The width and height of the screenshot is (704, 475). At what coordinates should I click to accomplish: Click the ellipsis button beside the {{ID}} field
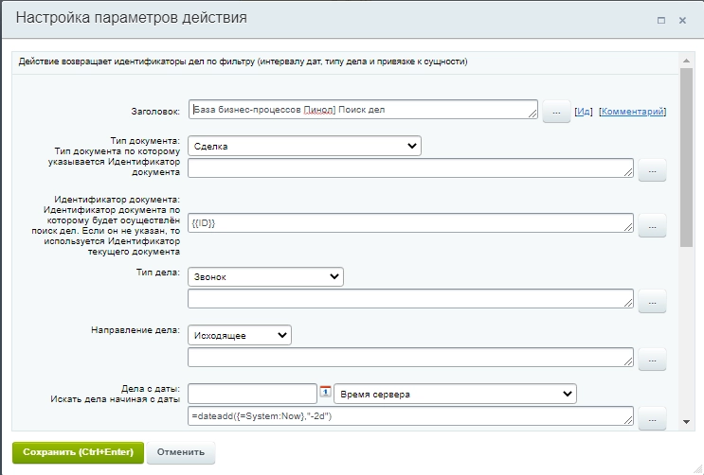click(x=652, y=224)
